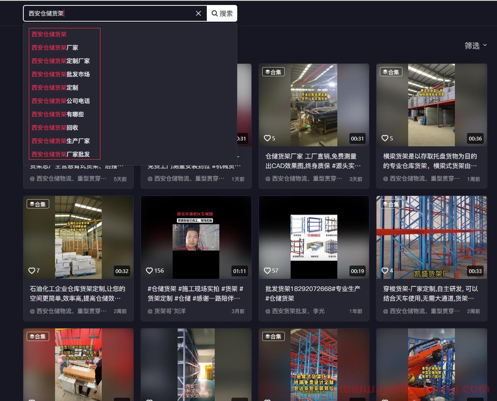Pick suggestion 西安仓储货架公司电话
This screenshot has height=401, width=497.
click(61, 101)
